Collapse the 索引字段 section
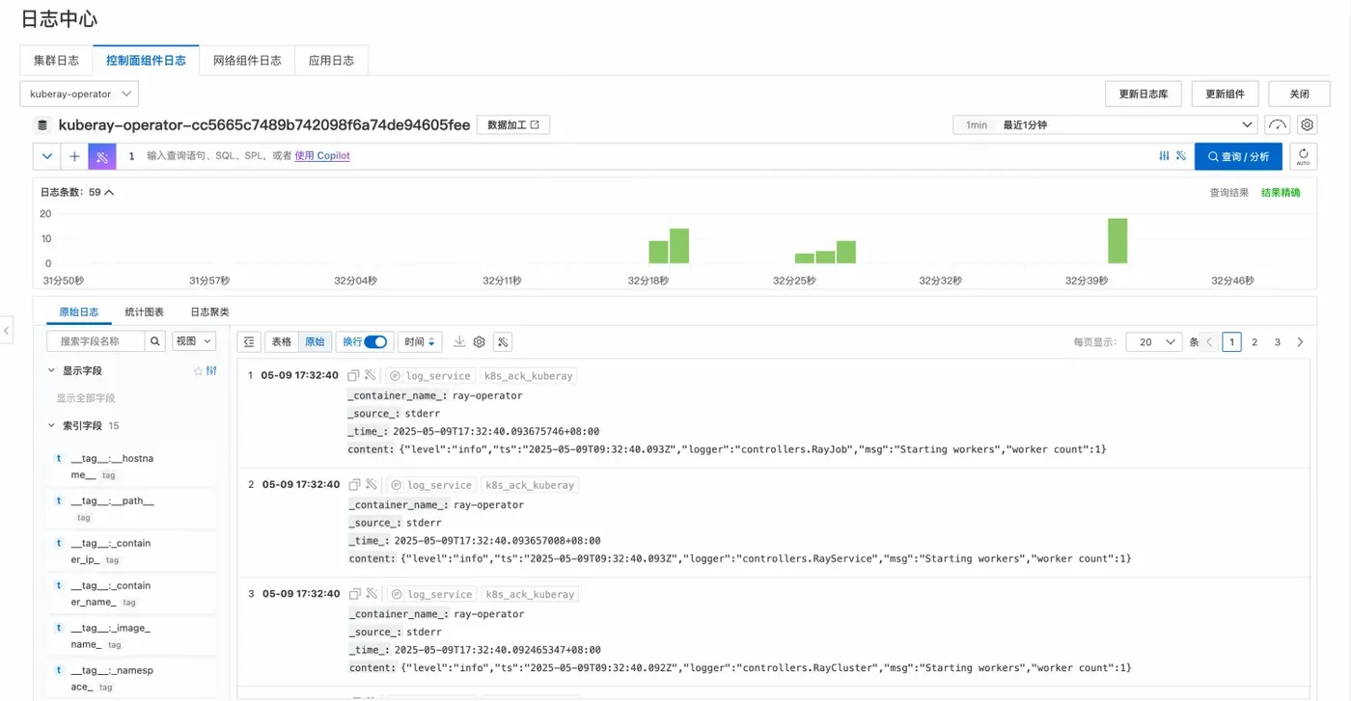The width and height of the screenshot is (1351, 701). (52, 425)
